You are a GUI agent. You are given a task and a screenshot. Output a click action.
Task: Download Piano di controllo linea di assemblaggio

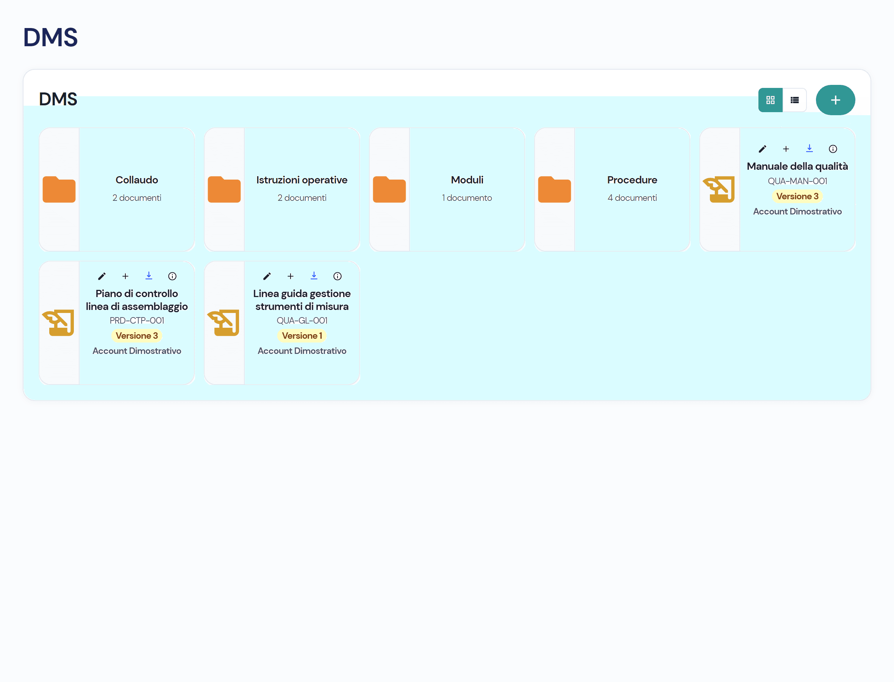tap(149, 276)
